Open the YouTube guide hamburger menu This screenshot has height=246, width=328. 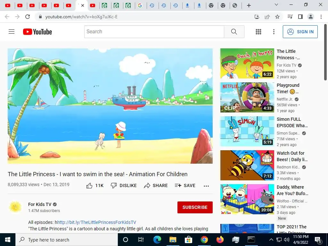[x=12, y=32]
